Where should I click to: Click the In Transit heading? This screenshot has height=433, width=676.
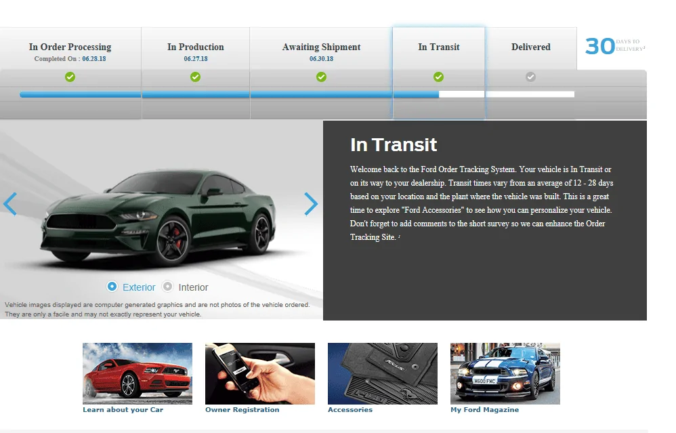point(394,145)
